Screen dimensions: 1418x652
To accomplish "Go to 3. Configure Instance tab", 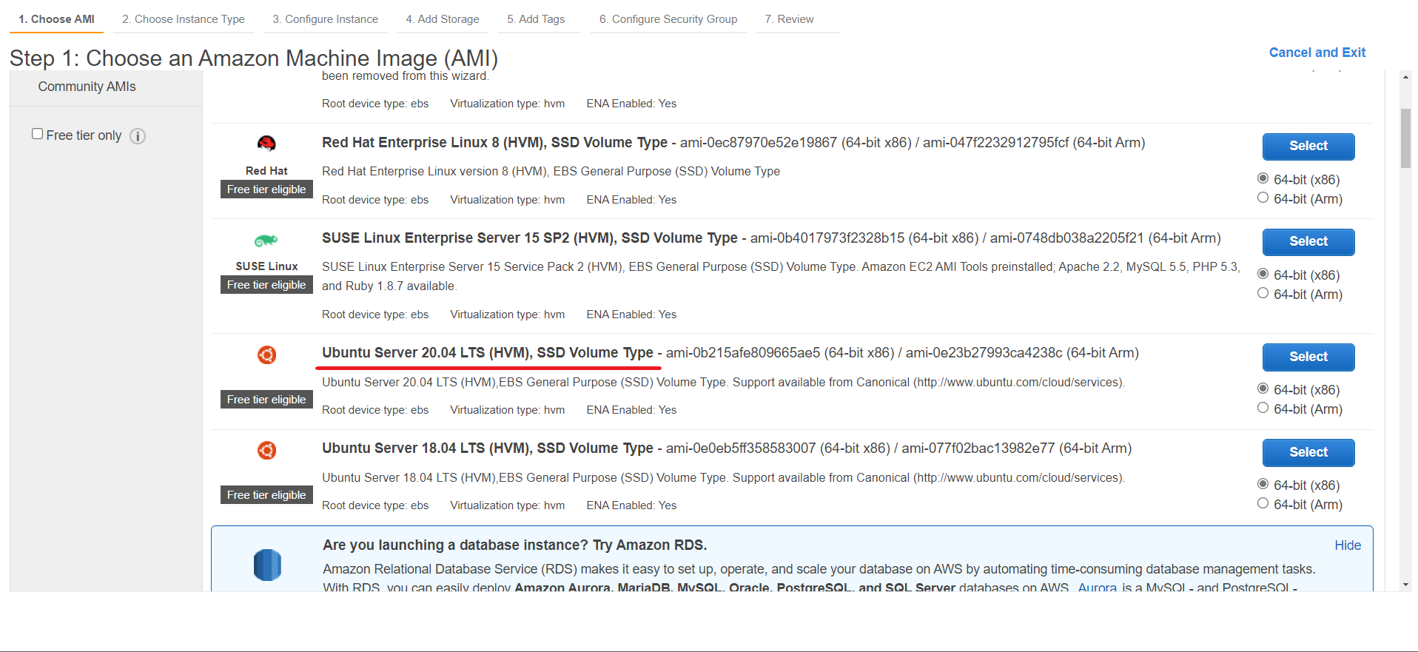I will click(326, 19).
